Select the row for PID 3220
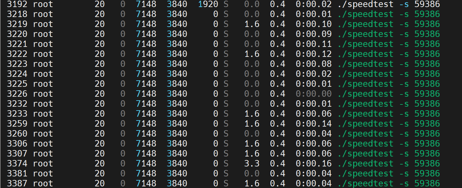This screenshot has width=462, height=188. (x=17, y=34)
